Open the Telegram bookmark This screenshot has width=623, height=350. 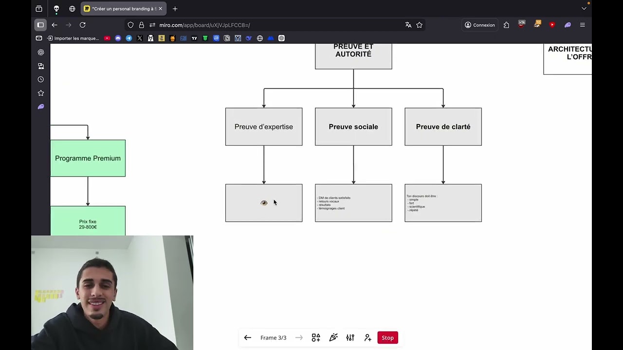coord(129,38)
